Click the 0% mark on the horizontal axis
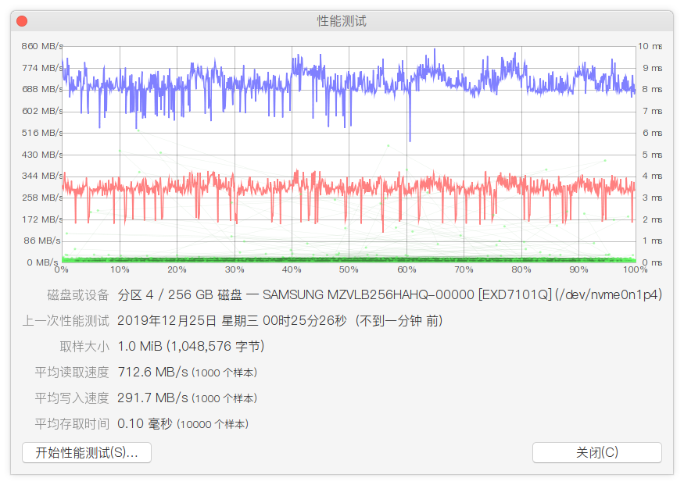This screenshot has width=684, height=485. tap(62, 269)
